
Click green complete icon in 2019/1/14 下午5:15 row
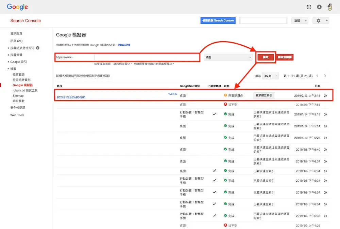[x=225, y=114]
